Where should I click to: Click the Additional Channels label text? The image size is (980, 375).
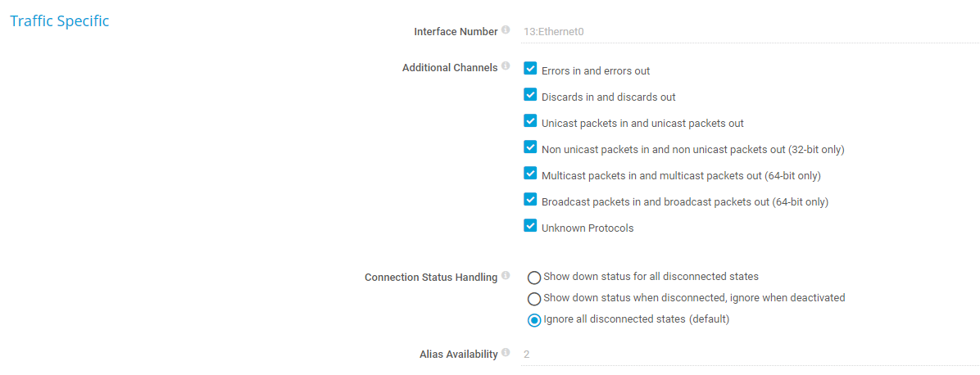(449, 68)
